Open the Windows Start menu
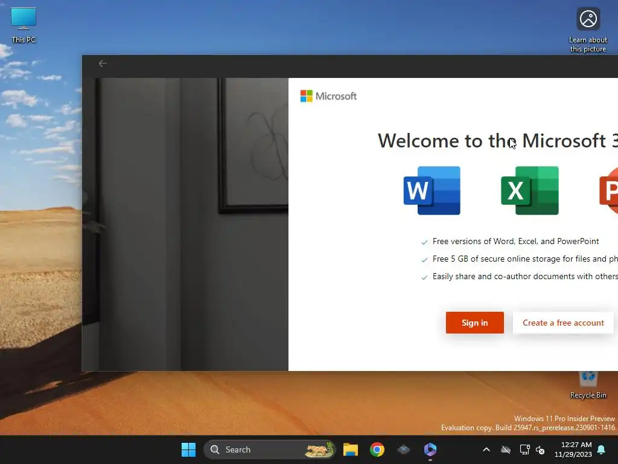 pos(188,449)
